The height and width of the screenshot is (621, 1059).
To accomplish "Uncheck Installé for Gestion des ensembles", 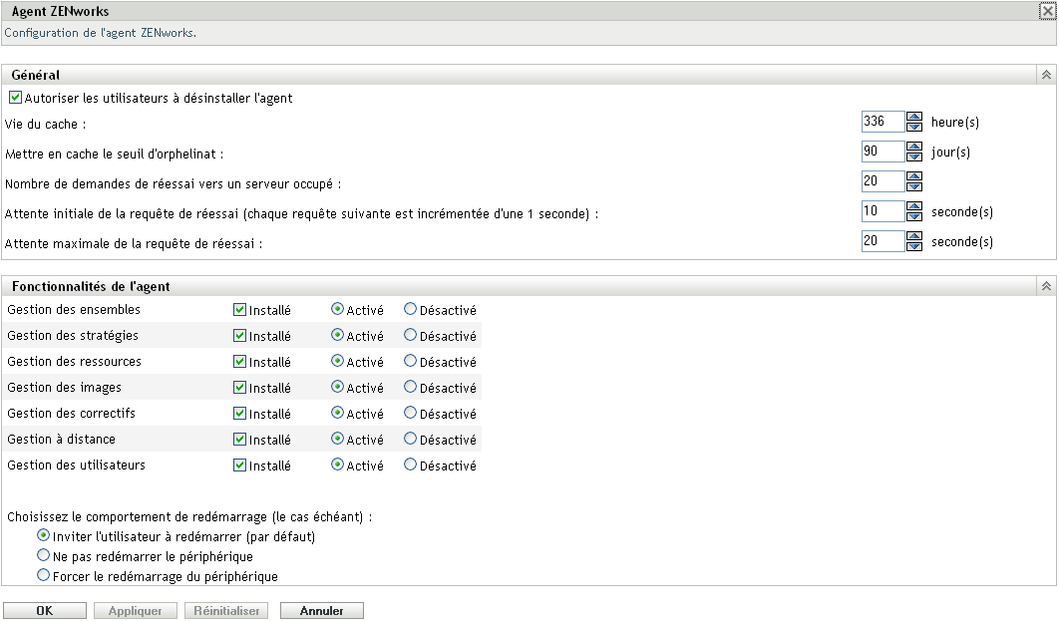I will pyautogui.click(x=239, y=310).
